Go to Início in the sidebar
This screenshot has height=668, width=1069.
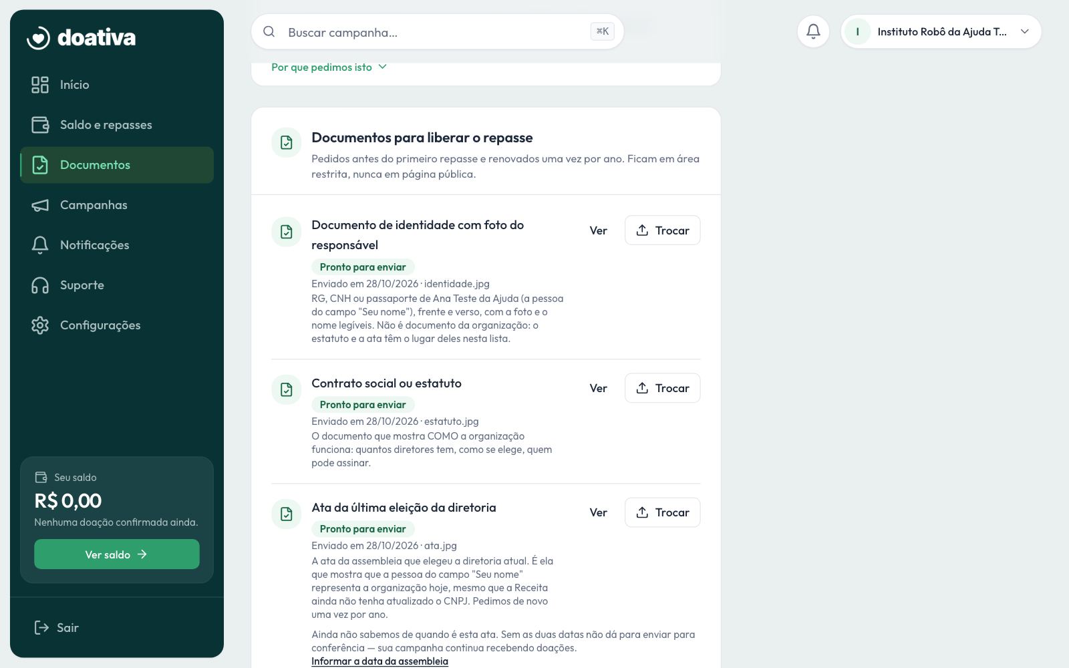(x=117, y=85)
